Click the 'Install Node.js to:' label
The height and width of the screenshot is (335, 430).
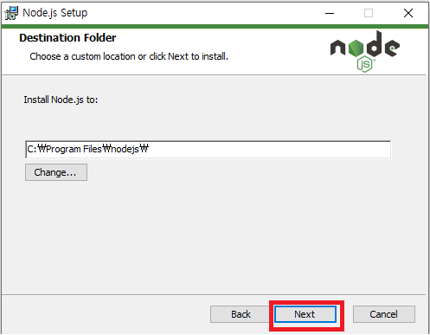(61, 100)
